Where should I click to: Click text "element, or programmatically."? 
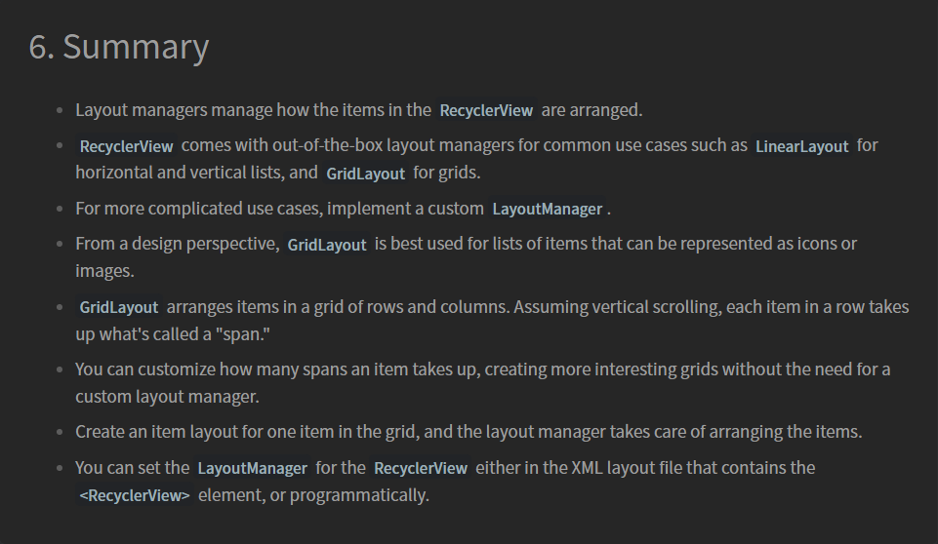(313, 495)
